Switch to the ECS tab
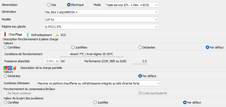226x107 pixels. pos(63,35)
